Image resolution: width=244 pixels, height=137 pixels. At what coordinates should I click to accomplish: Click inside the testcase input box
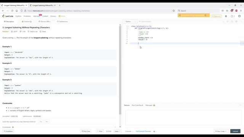pyautogui.click(x=183, y=118)
